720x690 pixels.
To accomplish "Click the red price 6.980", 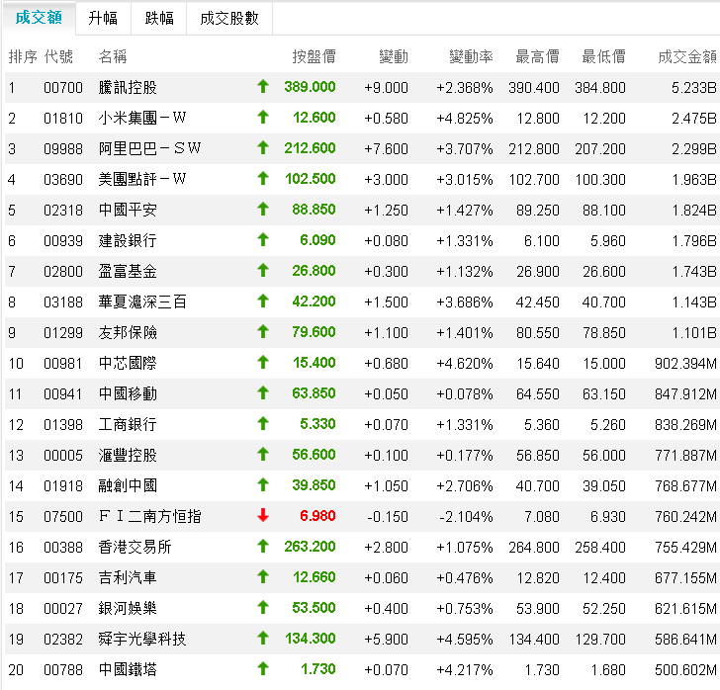I will point(317,516).
